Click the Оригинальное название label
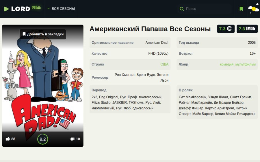Screen dimensions: 260x162 112,43
